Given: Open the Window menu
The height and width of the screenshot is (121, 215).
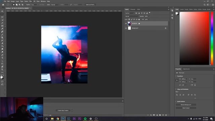Looking at the screenshot, I should (x=43, y=1).
